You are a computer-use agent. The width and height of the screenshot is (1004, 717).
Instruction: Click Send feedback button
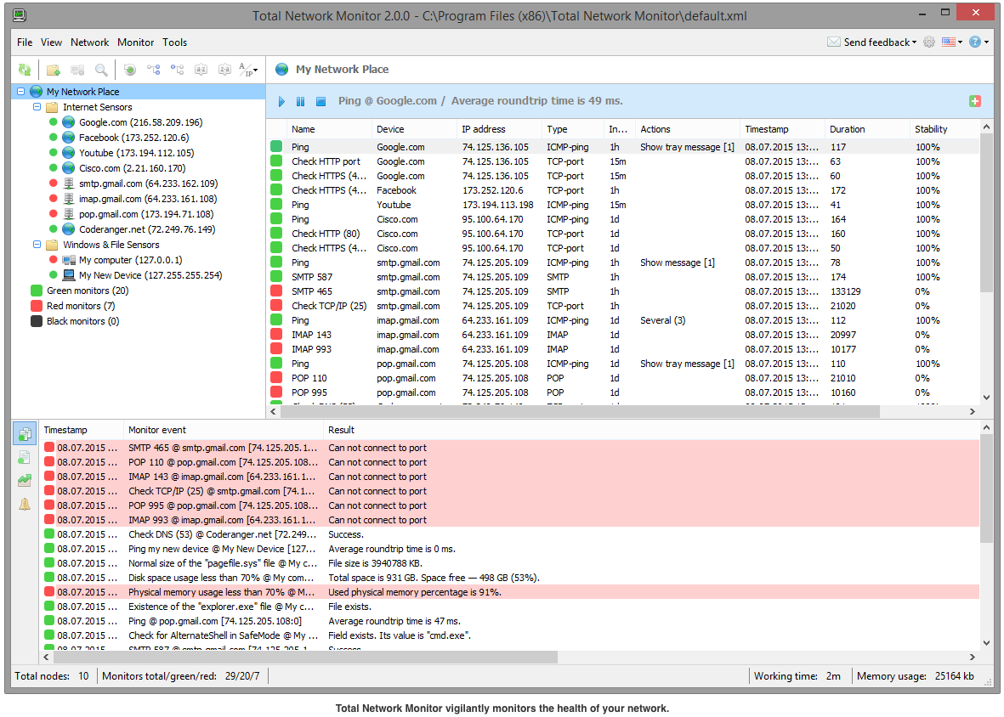[x=871, y=42]
